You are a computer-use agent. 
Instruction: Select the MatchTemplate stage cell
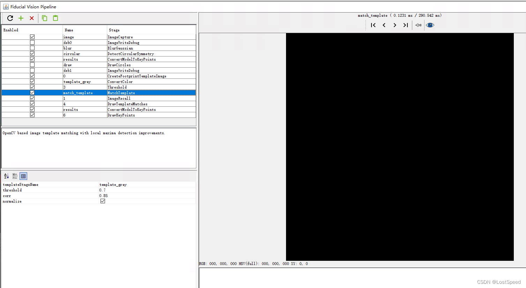[151, 93]
